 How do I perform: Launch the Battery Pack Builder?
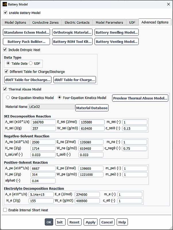(26, 41)
